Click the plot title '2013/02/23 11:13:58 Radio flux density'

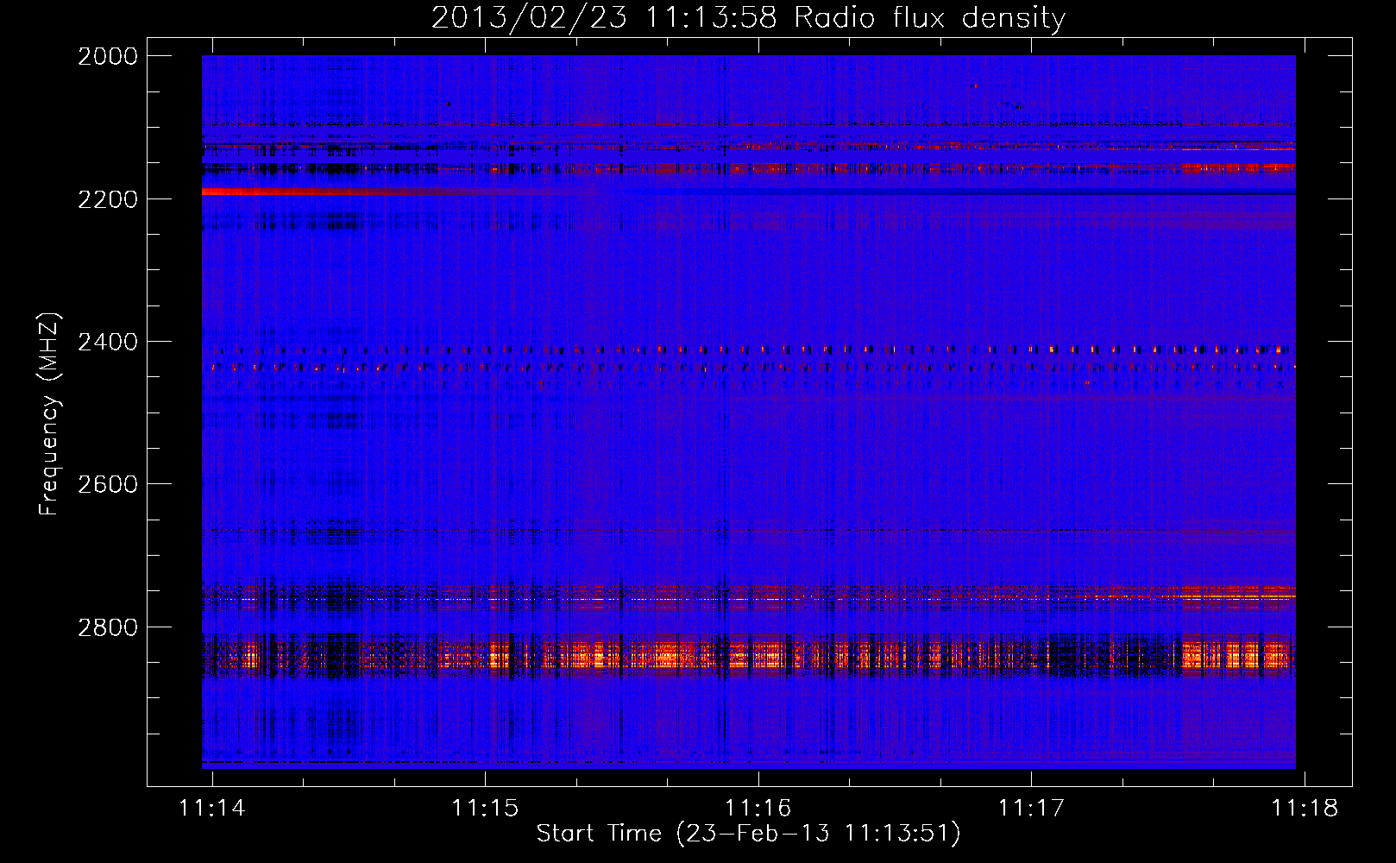[748, 17]
